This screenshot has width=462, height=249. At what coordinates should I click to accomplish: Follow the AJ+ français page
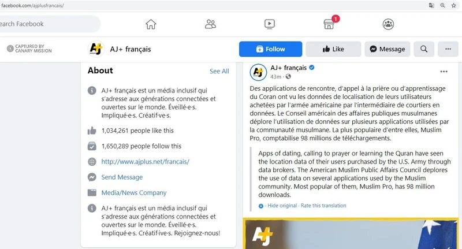(x=270, y=49)
